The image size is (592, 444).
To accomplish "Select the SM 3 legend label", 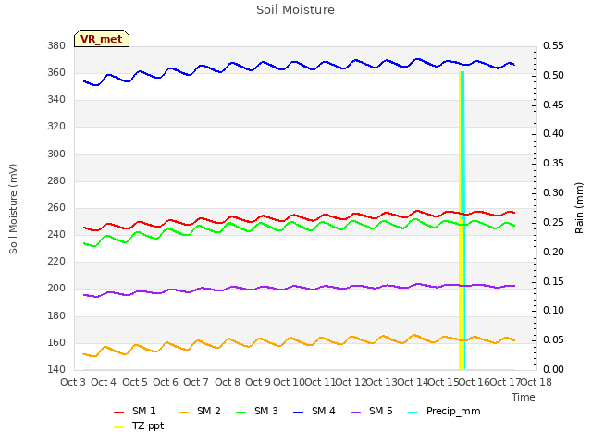I will point(266,411).
